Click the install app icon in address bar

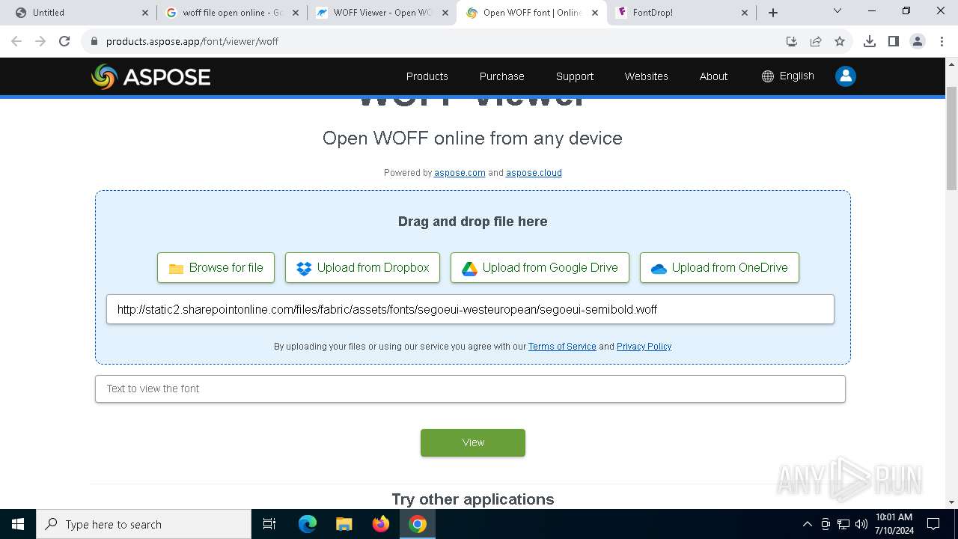coord(792,41)
